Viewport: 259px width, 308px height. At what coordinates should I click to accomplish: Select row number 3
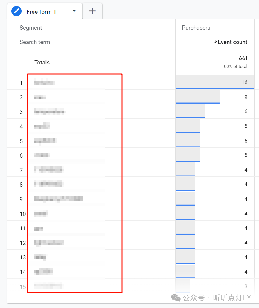click(x=21, y=112)
